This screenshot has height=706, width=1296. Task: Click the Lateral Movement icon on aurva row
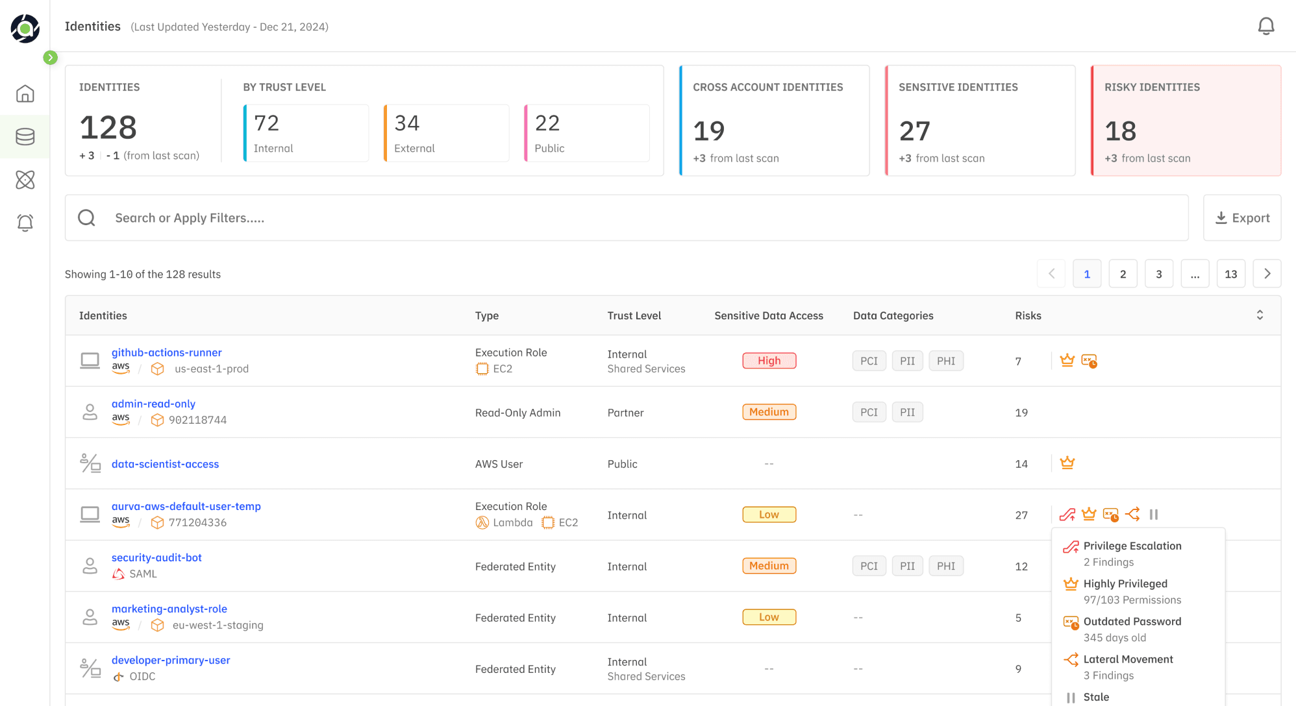point(1132,515)
